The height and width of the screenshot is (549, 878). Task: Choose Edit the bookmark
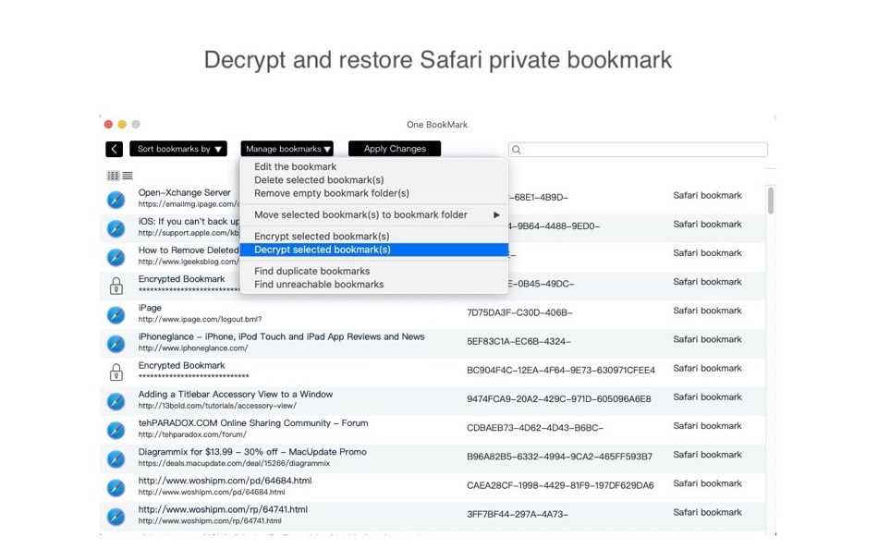[x=295, y=167]
